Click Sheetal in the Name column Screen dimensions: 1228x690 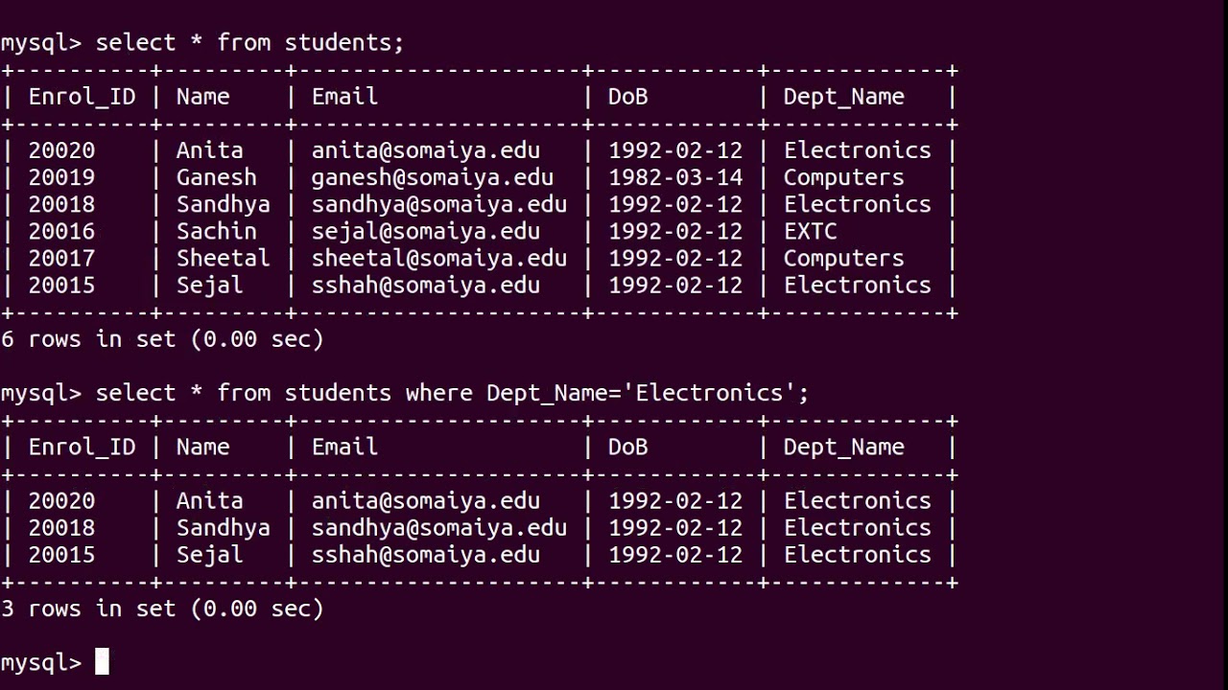point(223,259)
